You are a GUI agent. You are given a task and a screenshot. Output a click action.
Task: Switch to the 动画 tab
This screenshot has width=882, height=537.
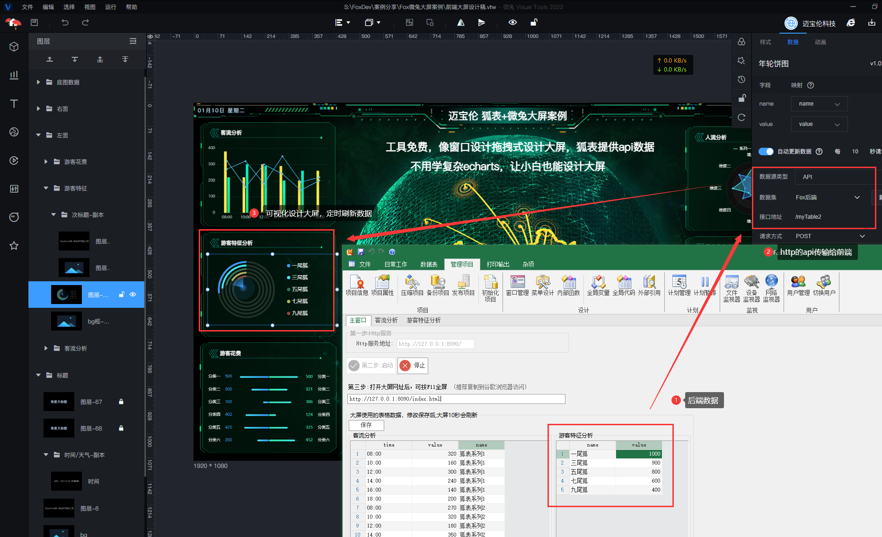820,42
